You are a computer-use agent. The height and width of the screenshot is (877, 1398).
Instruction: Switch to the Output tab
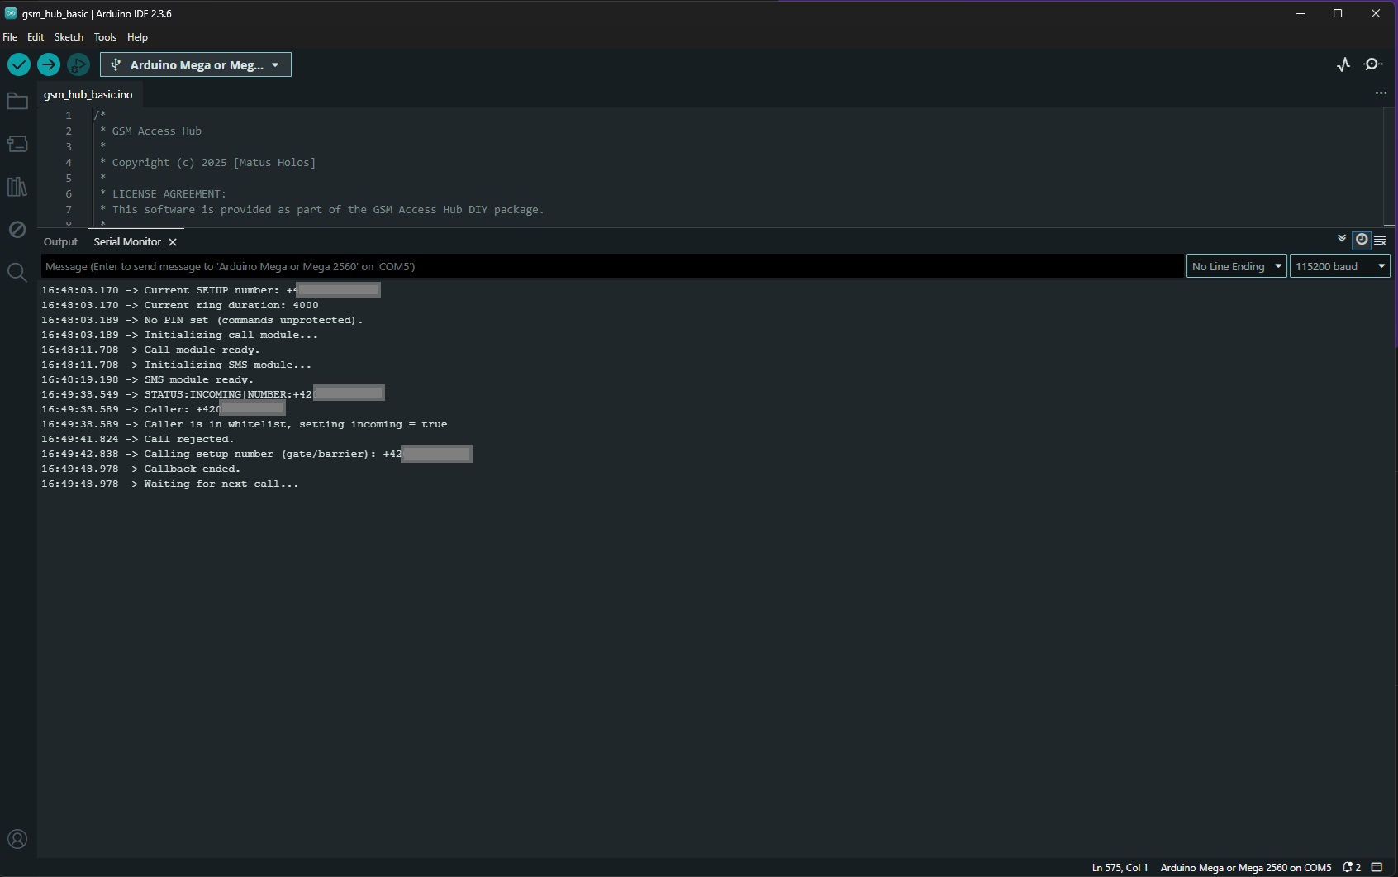coord(60,242)
